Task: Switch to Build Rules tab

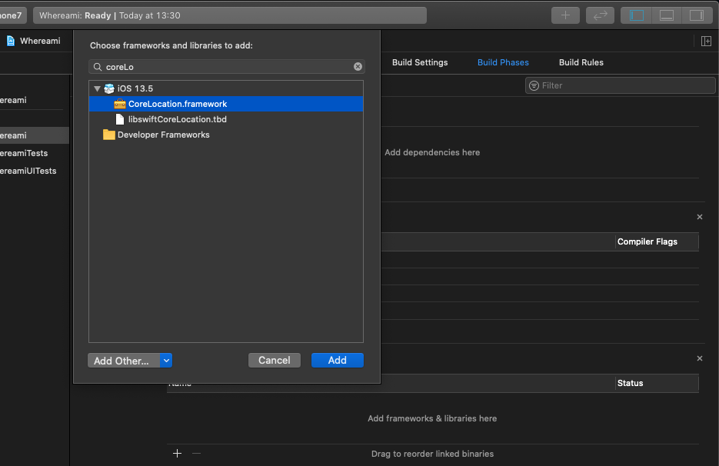Action: click(x=581, y=62)
